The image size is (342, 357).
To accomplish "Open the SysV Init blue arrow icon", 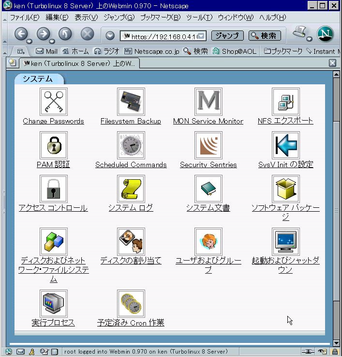I will 285,145.
